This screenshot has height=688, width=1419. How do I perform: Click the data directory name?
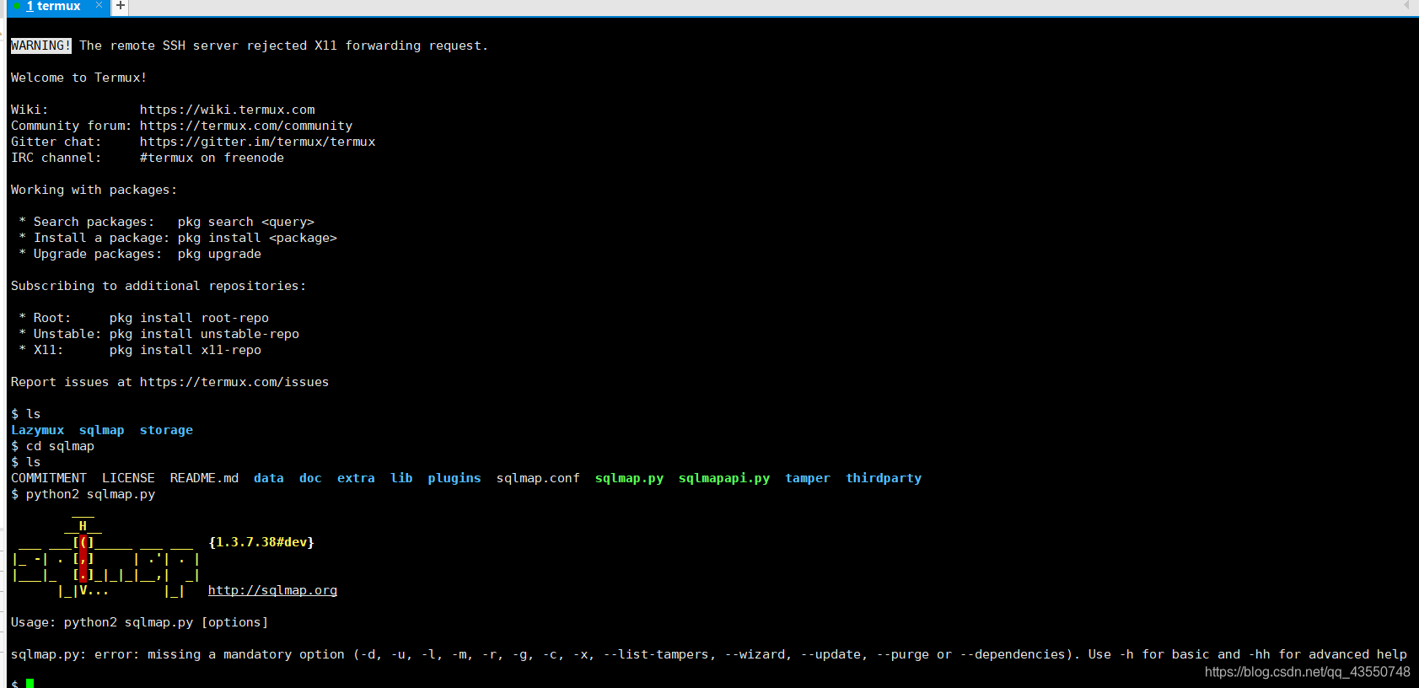coord(269,478)
